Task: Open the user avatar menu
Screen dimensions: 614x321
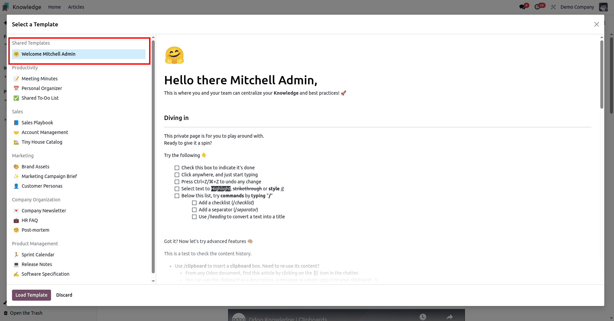Action: pyautogui.click(x=603, y=7)
